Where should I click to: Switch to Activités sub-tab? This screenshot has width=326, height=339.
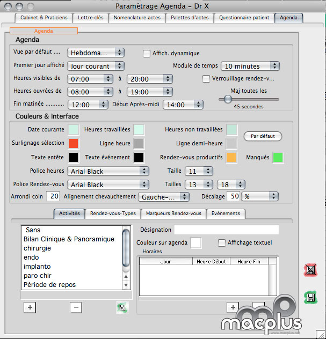69,213
